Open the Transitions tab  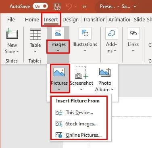94,20
